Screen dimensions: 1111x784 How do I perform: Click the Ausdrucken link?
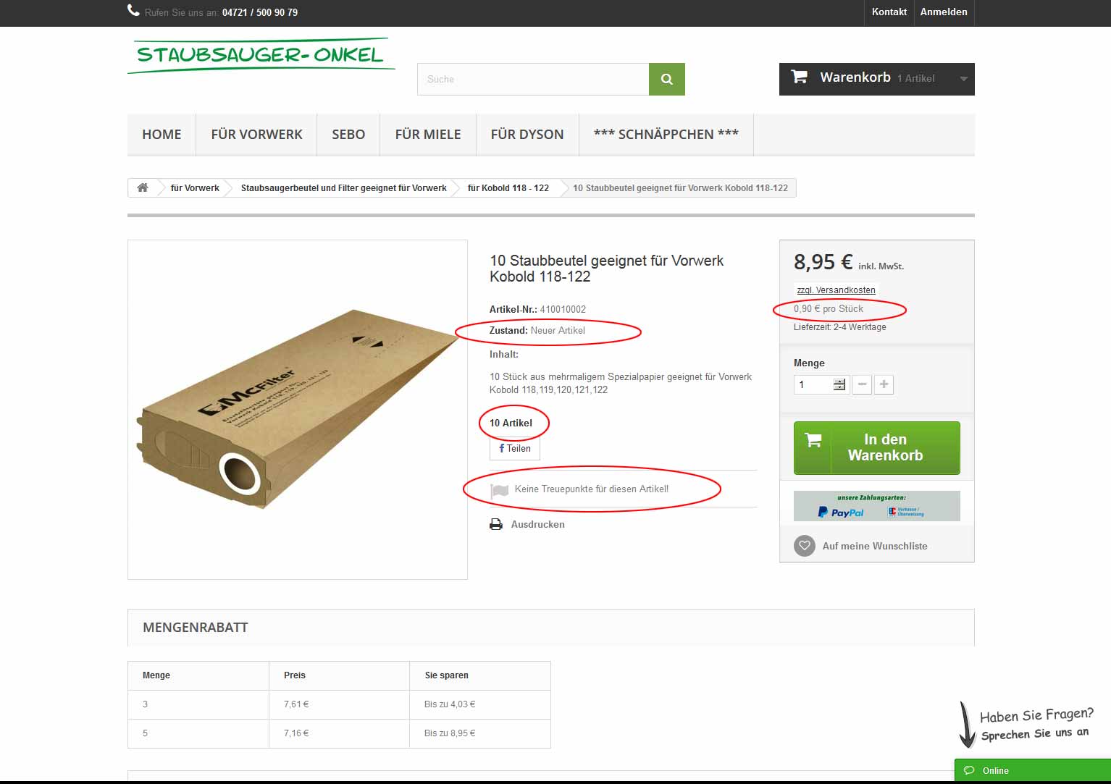pos(538,524)
